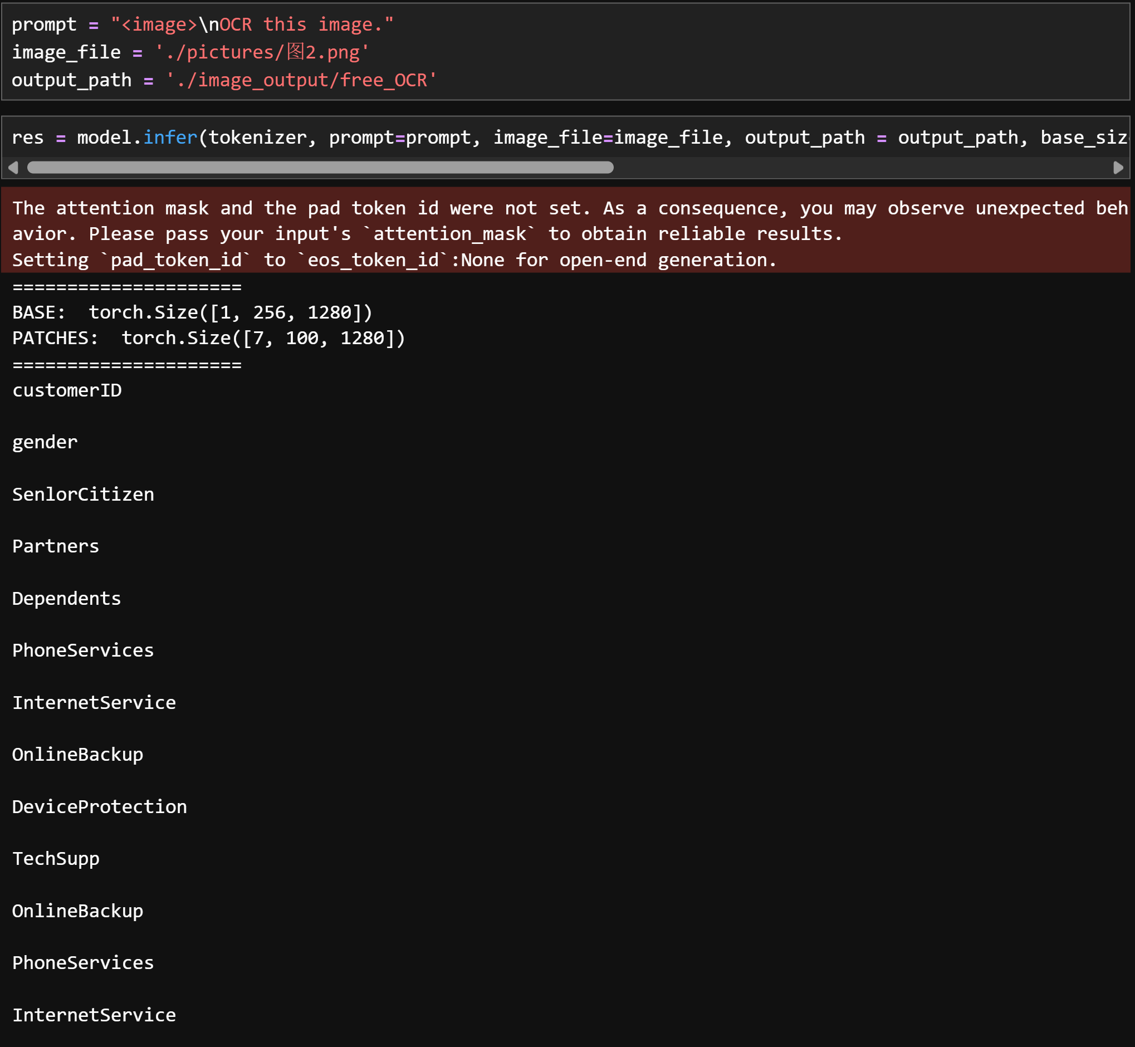
Task: Click the 'Dependents' output line
Action: [x=66, y=598]
